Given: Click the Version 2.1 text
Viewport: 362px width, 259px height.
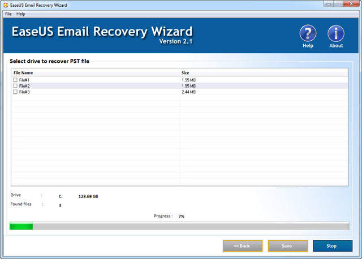Looking at the screenshot, I should [x=175, y=41].
